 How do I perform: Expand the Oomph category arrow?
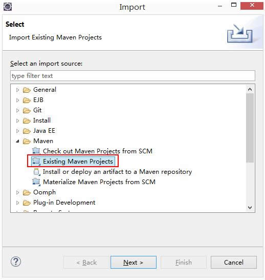[17, 192]
